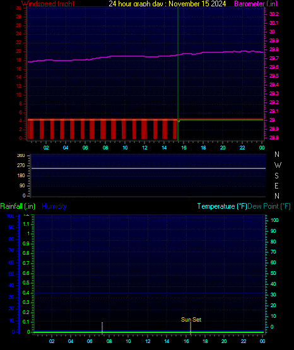Click the Sun Set label
The image size is (294, 350).
coord(191,320)
